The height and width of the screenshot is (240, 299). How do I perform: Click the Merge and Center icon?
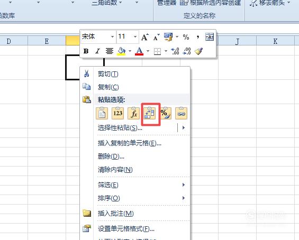pyautogui.click(x=210, y=37)
